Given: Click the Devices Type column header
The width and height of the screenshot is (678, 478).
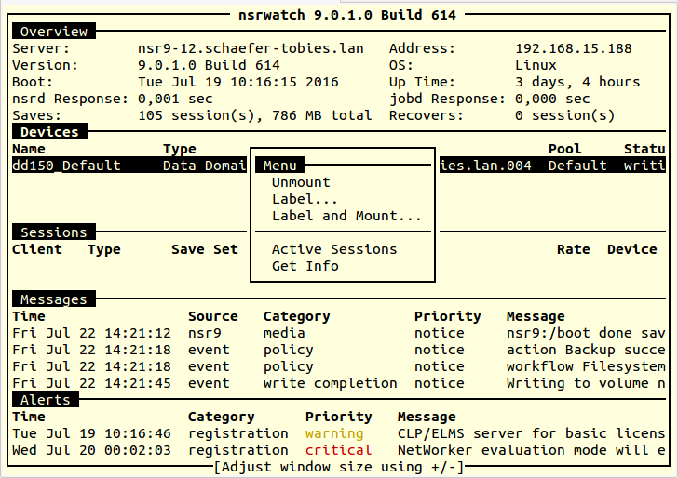Looking at the screenshot, I should point(180,149).
